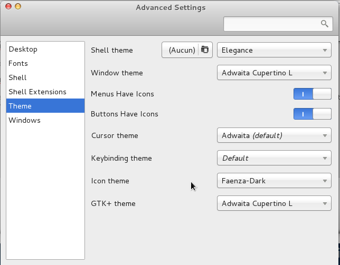
Task: Open the Shell theme Elegance dropdown
Action: pyautogui.click(x=274, y=50)
